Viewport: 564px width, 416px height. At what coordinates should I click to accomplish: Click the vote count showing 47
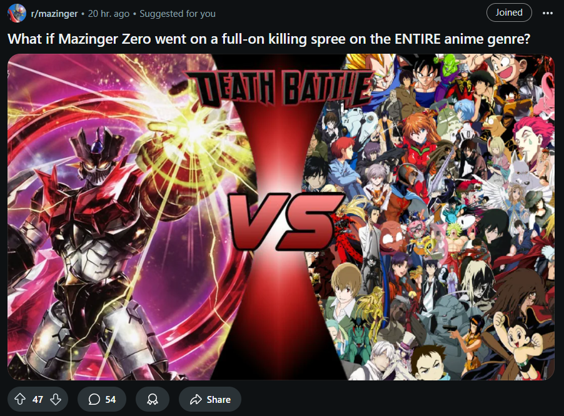point(38,400)
